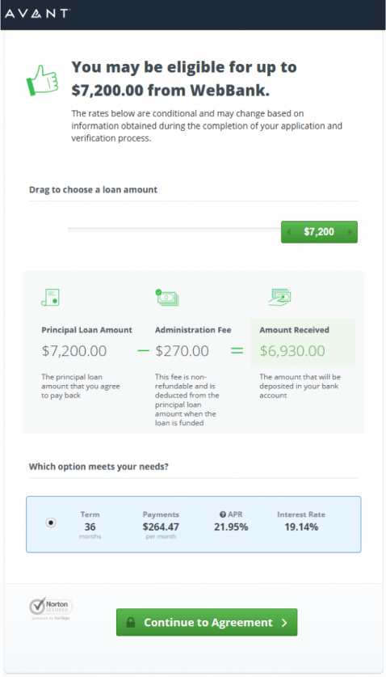The width and height of the screenshot is (386, 677).
Task: Click the $264.47 monthly payment value
Action: click(161, 527)
